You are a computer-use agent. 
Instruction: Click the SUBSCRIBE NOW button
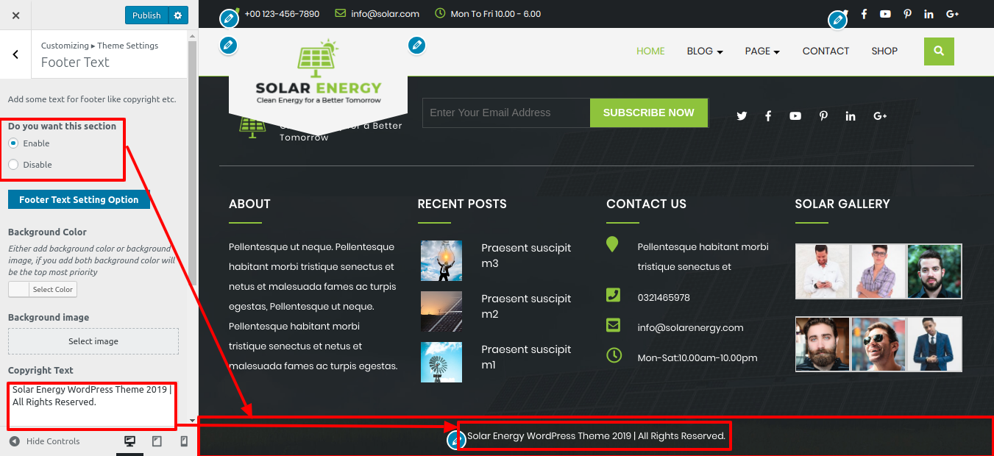click(649, 113)
